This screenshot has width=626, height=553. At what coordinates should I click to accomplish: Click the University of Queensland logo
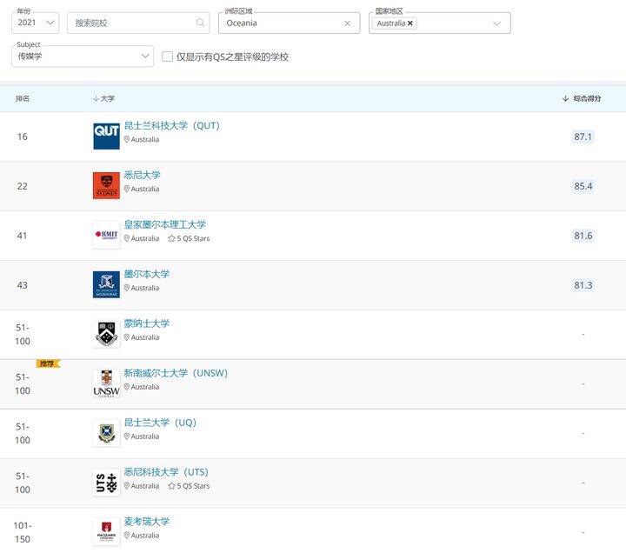[106, 433]
